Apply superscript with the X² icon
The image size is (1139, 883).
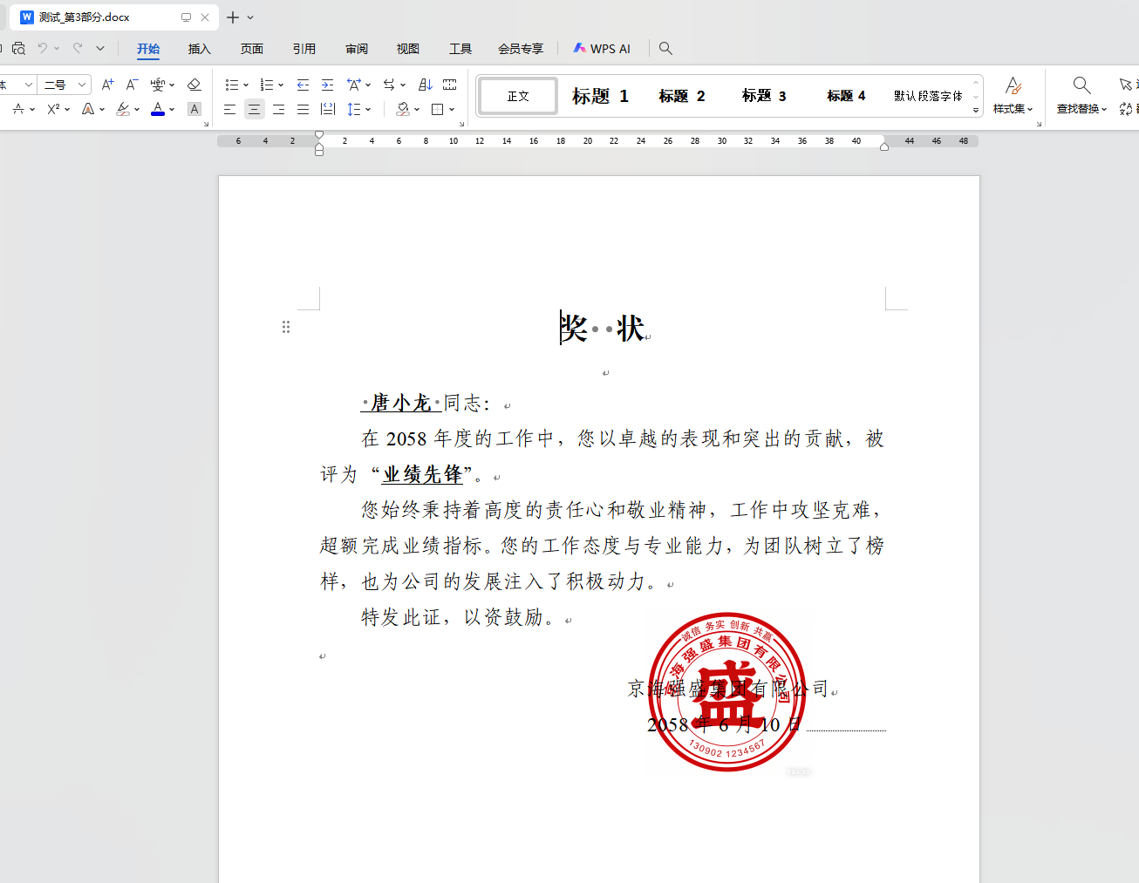click(54, 109)
